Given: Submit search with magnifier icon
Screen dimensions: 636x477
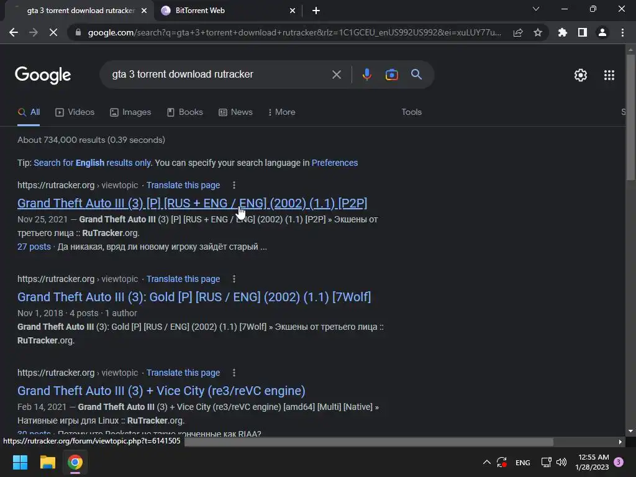Looking at the screenshot, I should click(416, 75).
